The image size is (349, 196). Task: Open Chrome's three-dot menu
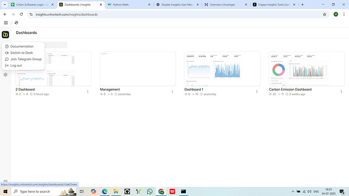[344, 15]
